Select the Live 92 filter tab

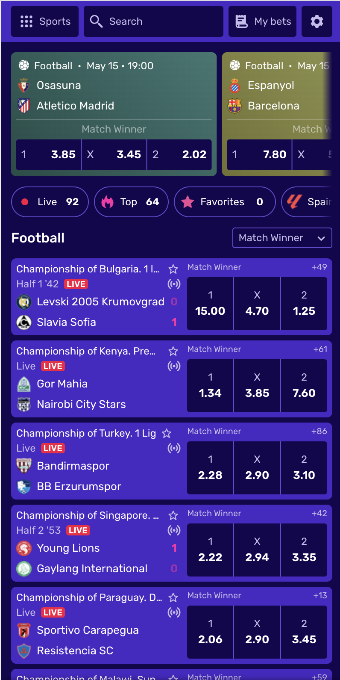click(50, 202)
